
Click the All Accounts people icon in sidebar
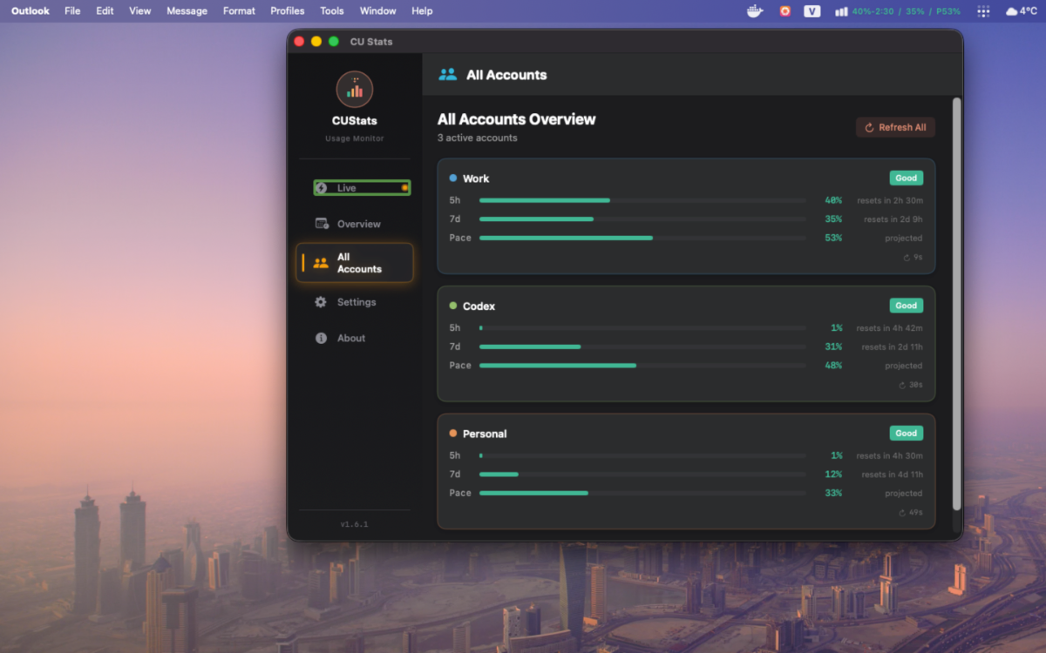coord(321,262)
